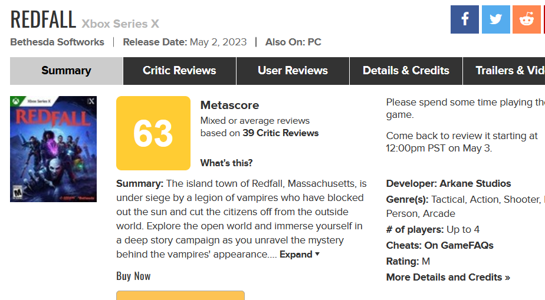Screen dimensions: 545x300
Task: Open the Critic Reviews tab
Action: click(179, 71)
